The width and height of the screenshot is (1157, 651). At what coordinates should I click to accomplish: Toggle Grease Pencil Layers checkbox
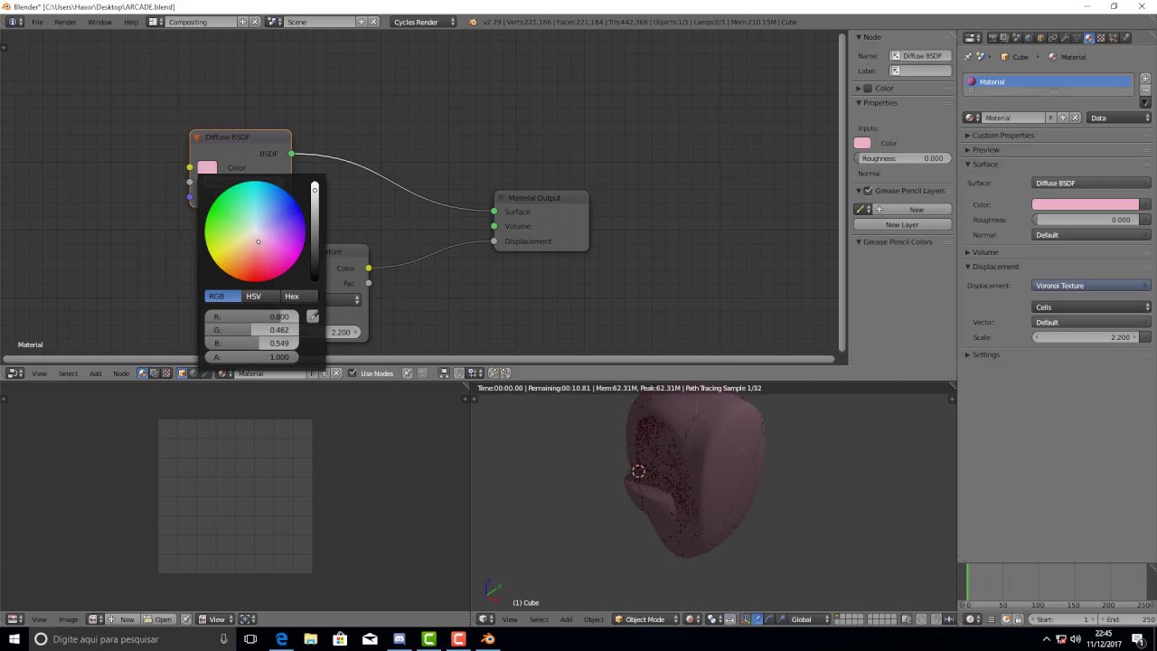tap(868, 191)
